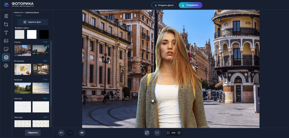Expand more Интерьеры backgrounds via Еще

click(46, 61)
